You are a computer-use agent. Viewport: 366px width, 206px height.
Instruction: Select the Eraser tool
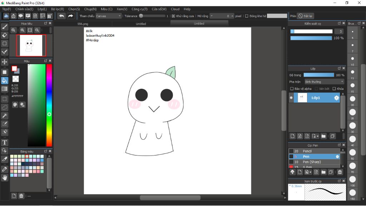pos(4,35)
